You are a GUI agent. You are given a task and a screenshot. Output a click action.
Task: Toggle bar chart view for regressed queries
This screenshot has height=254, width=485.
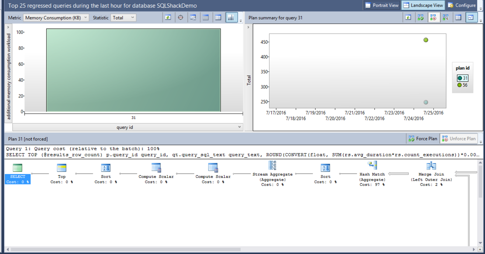pyautogui.click(x=231, y=18)
